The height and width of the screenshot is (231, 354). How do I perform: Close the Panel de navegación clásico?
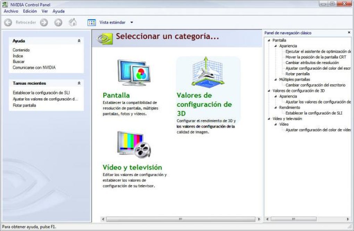tap(349, 33)
